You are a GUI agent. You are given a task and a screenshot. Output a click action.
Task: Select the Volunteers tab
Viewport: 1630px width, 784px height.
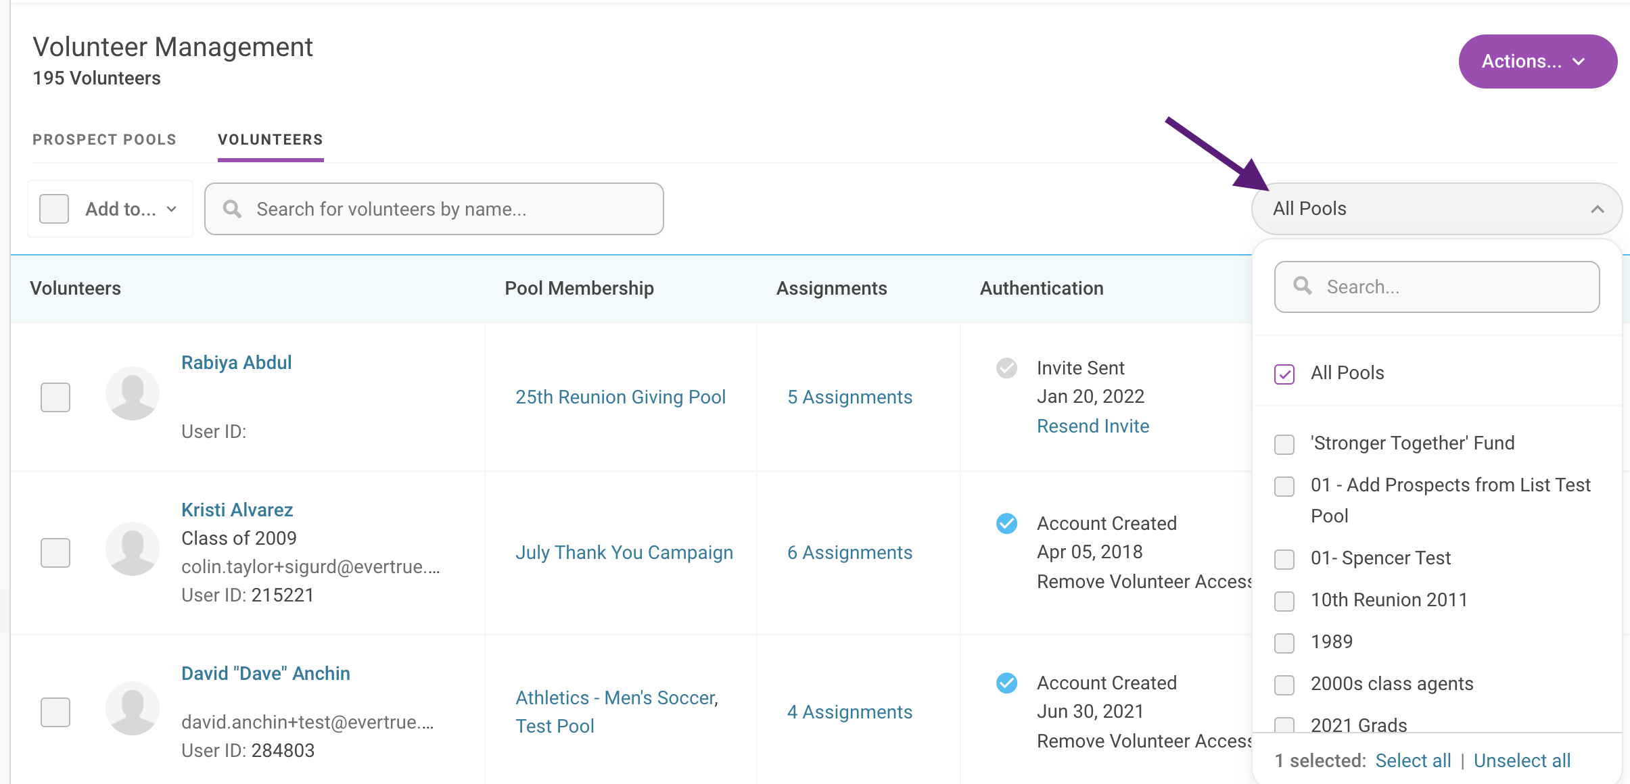pos(271,140)
